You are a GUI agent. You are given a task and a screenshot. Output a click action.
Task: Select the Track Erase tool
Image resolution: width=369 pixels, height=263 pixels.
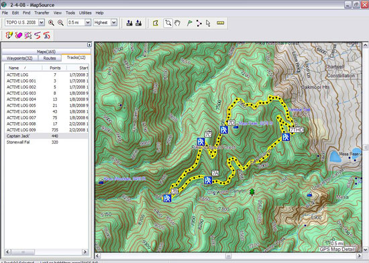(x=19, y=36)
